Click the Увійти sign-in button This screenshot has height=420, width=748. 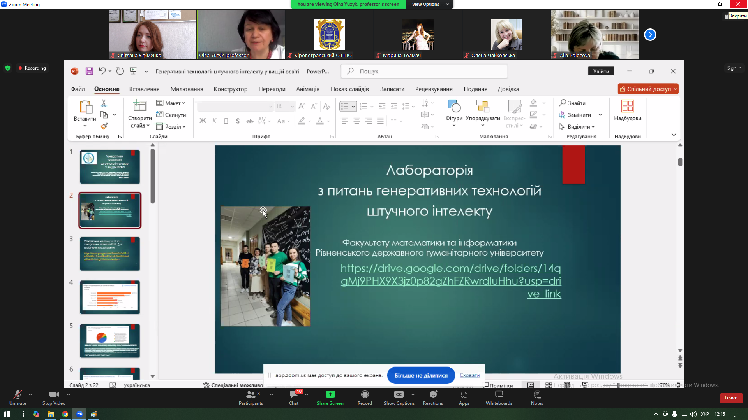(x=601, y=71)
